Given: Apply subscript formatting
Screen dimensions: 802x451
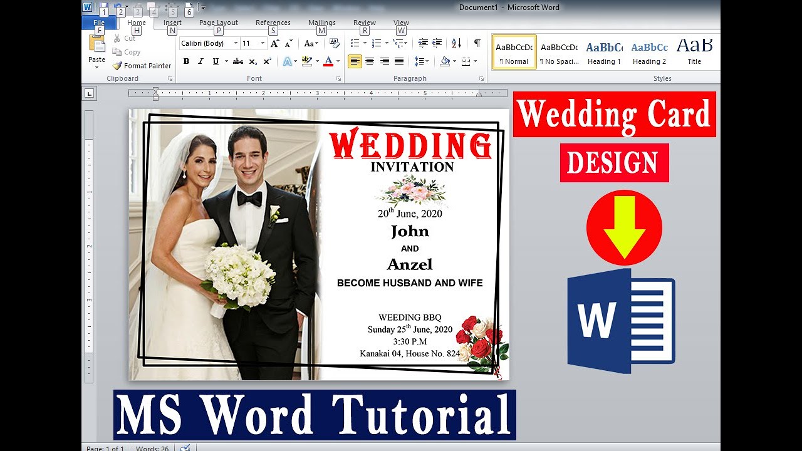Looking at the screenshot, I should (x=253, y=61).
